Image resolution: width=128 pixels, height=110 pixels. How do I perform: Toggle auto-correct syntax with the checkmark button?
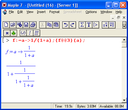click(23, 33)
